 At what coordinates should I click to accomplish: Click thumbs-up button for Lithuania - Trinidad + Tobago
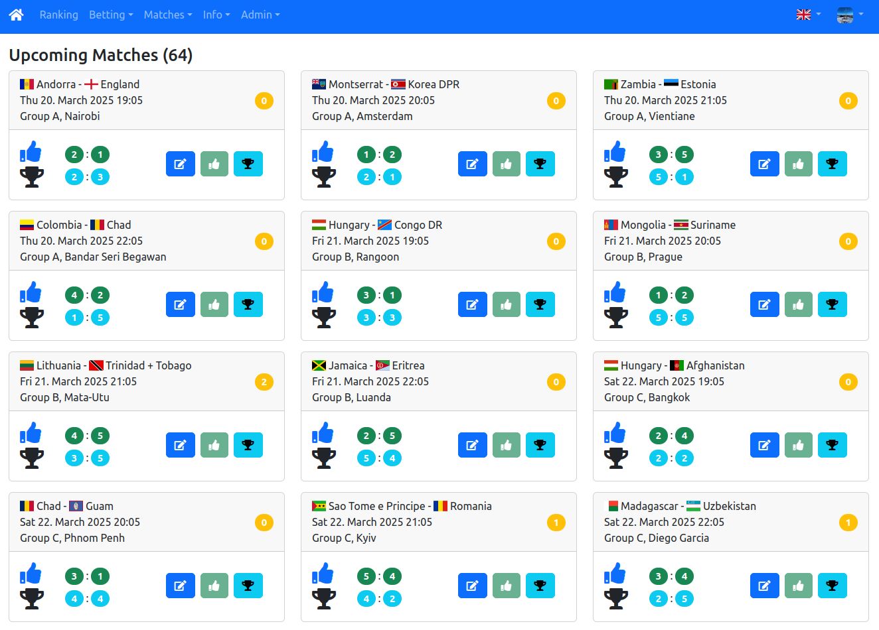[x=214, y=445]
